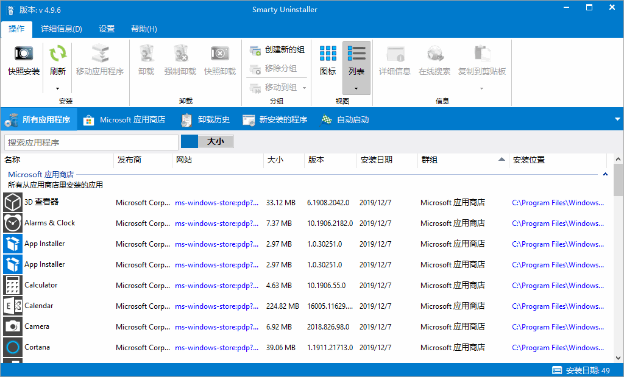Click the 快照安装 camera icon
Image resolution: width=624 pixels, height=377 pixels.
coord(24,53)
